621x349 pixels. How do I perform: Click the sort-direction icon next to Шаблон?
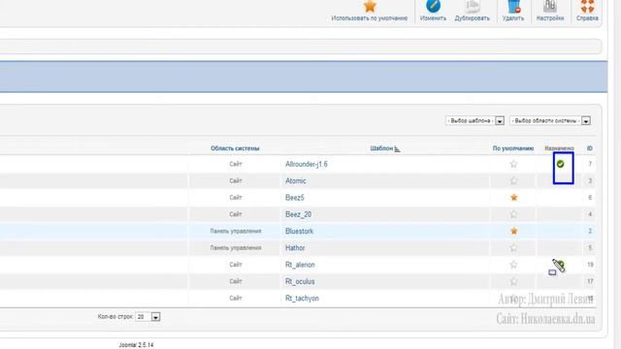pos(397,149)
